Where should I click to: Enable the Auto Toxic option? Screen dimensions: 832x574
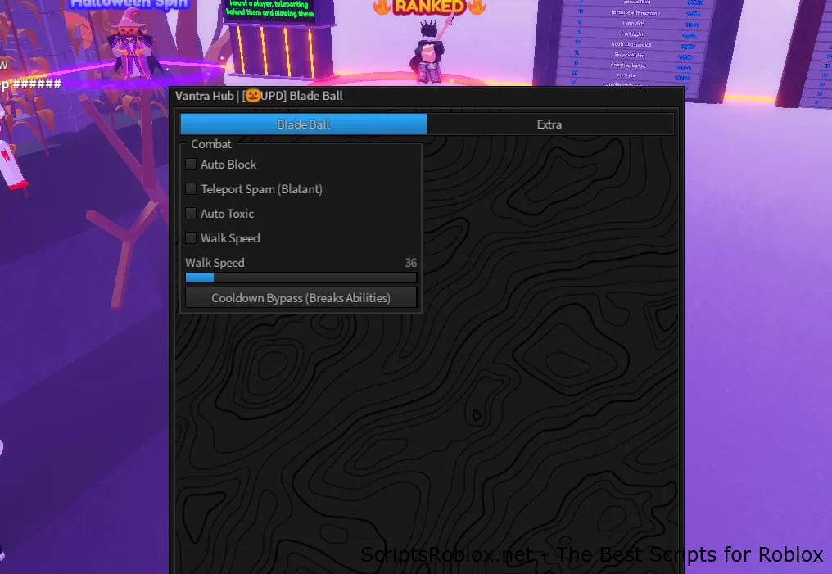(x=191, y=213)
